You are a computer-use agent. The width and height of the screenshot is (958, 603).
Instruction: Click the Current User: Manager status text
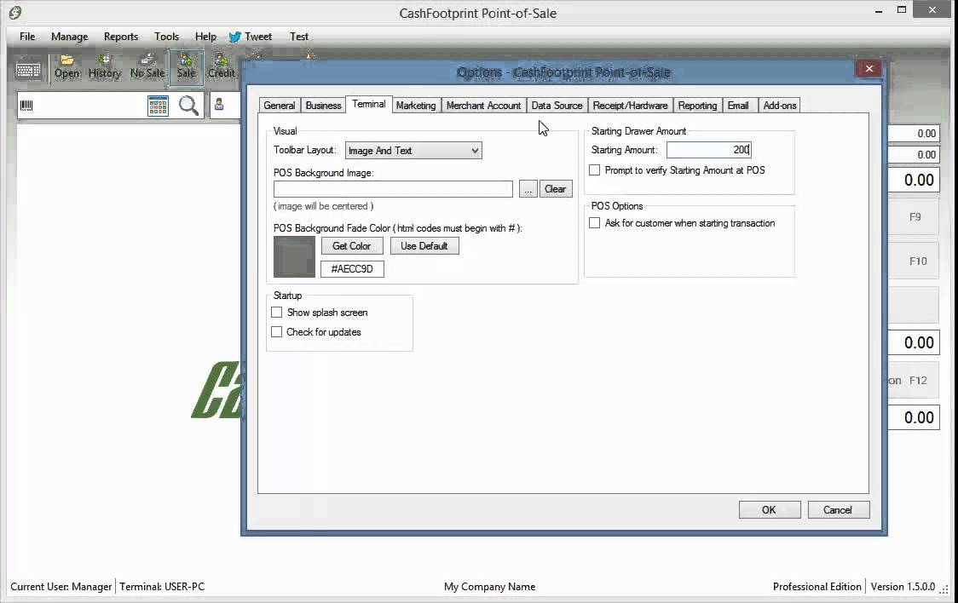click(x=61, y=587)
